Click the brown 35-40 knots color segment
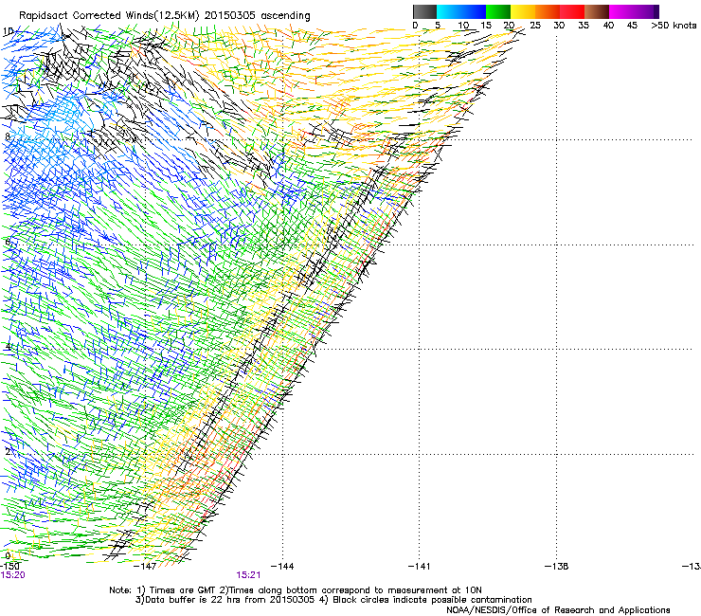The width and height of the screenshot is (701, 616). tap(597, 11)
